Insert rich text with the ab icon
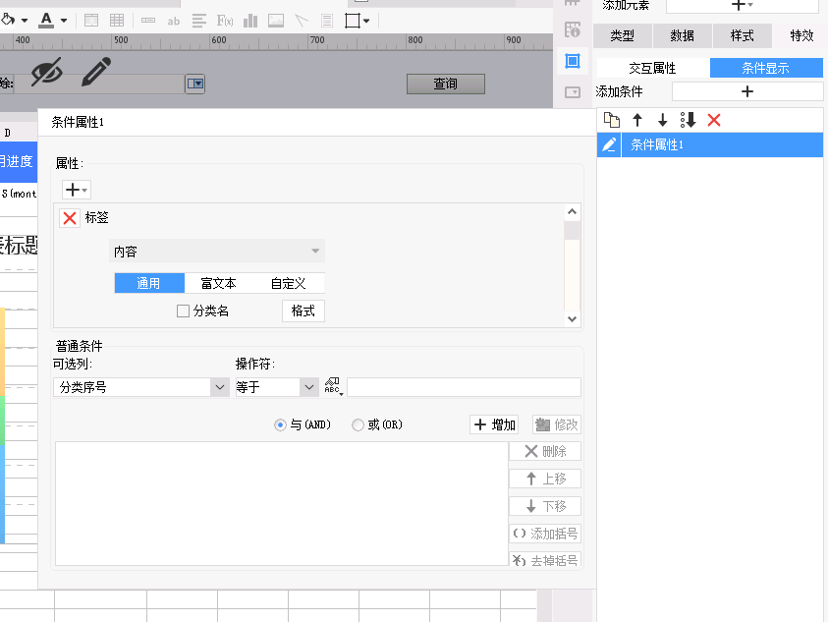828x622 pixels. click(173, 22)
